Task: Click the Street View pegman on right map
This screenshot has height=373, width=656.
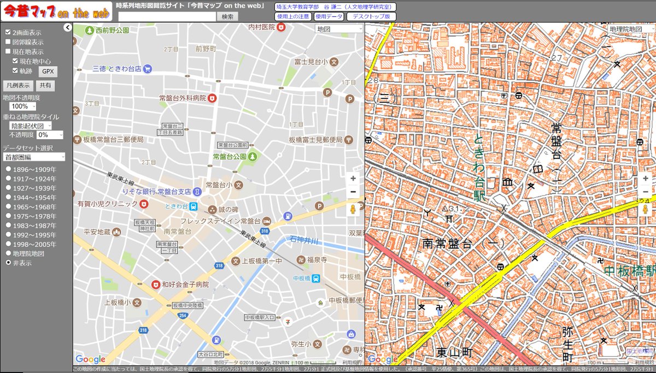Action: (646, 210)
